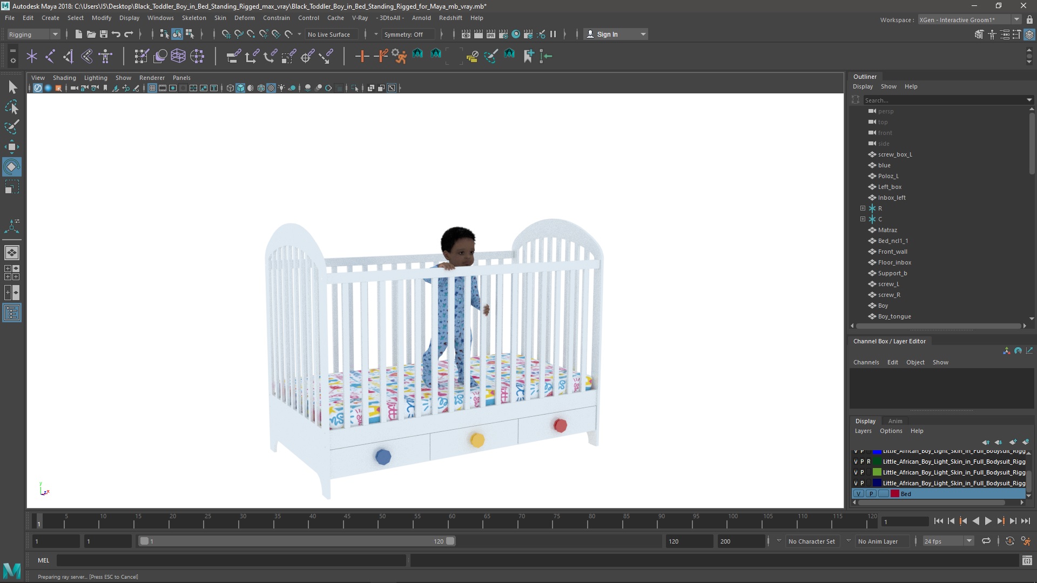
Task: Toggle visibility of Bed layer
Action: click(858, 493)
